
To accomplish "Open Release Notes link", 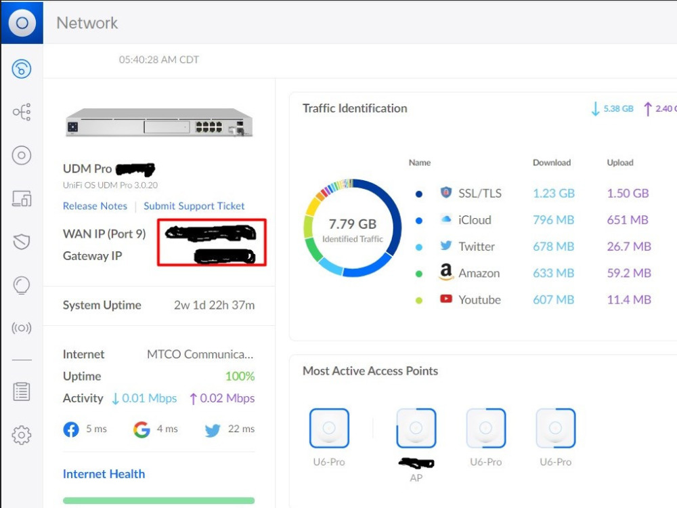I will click(x=95, y=206).
